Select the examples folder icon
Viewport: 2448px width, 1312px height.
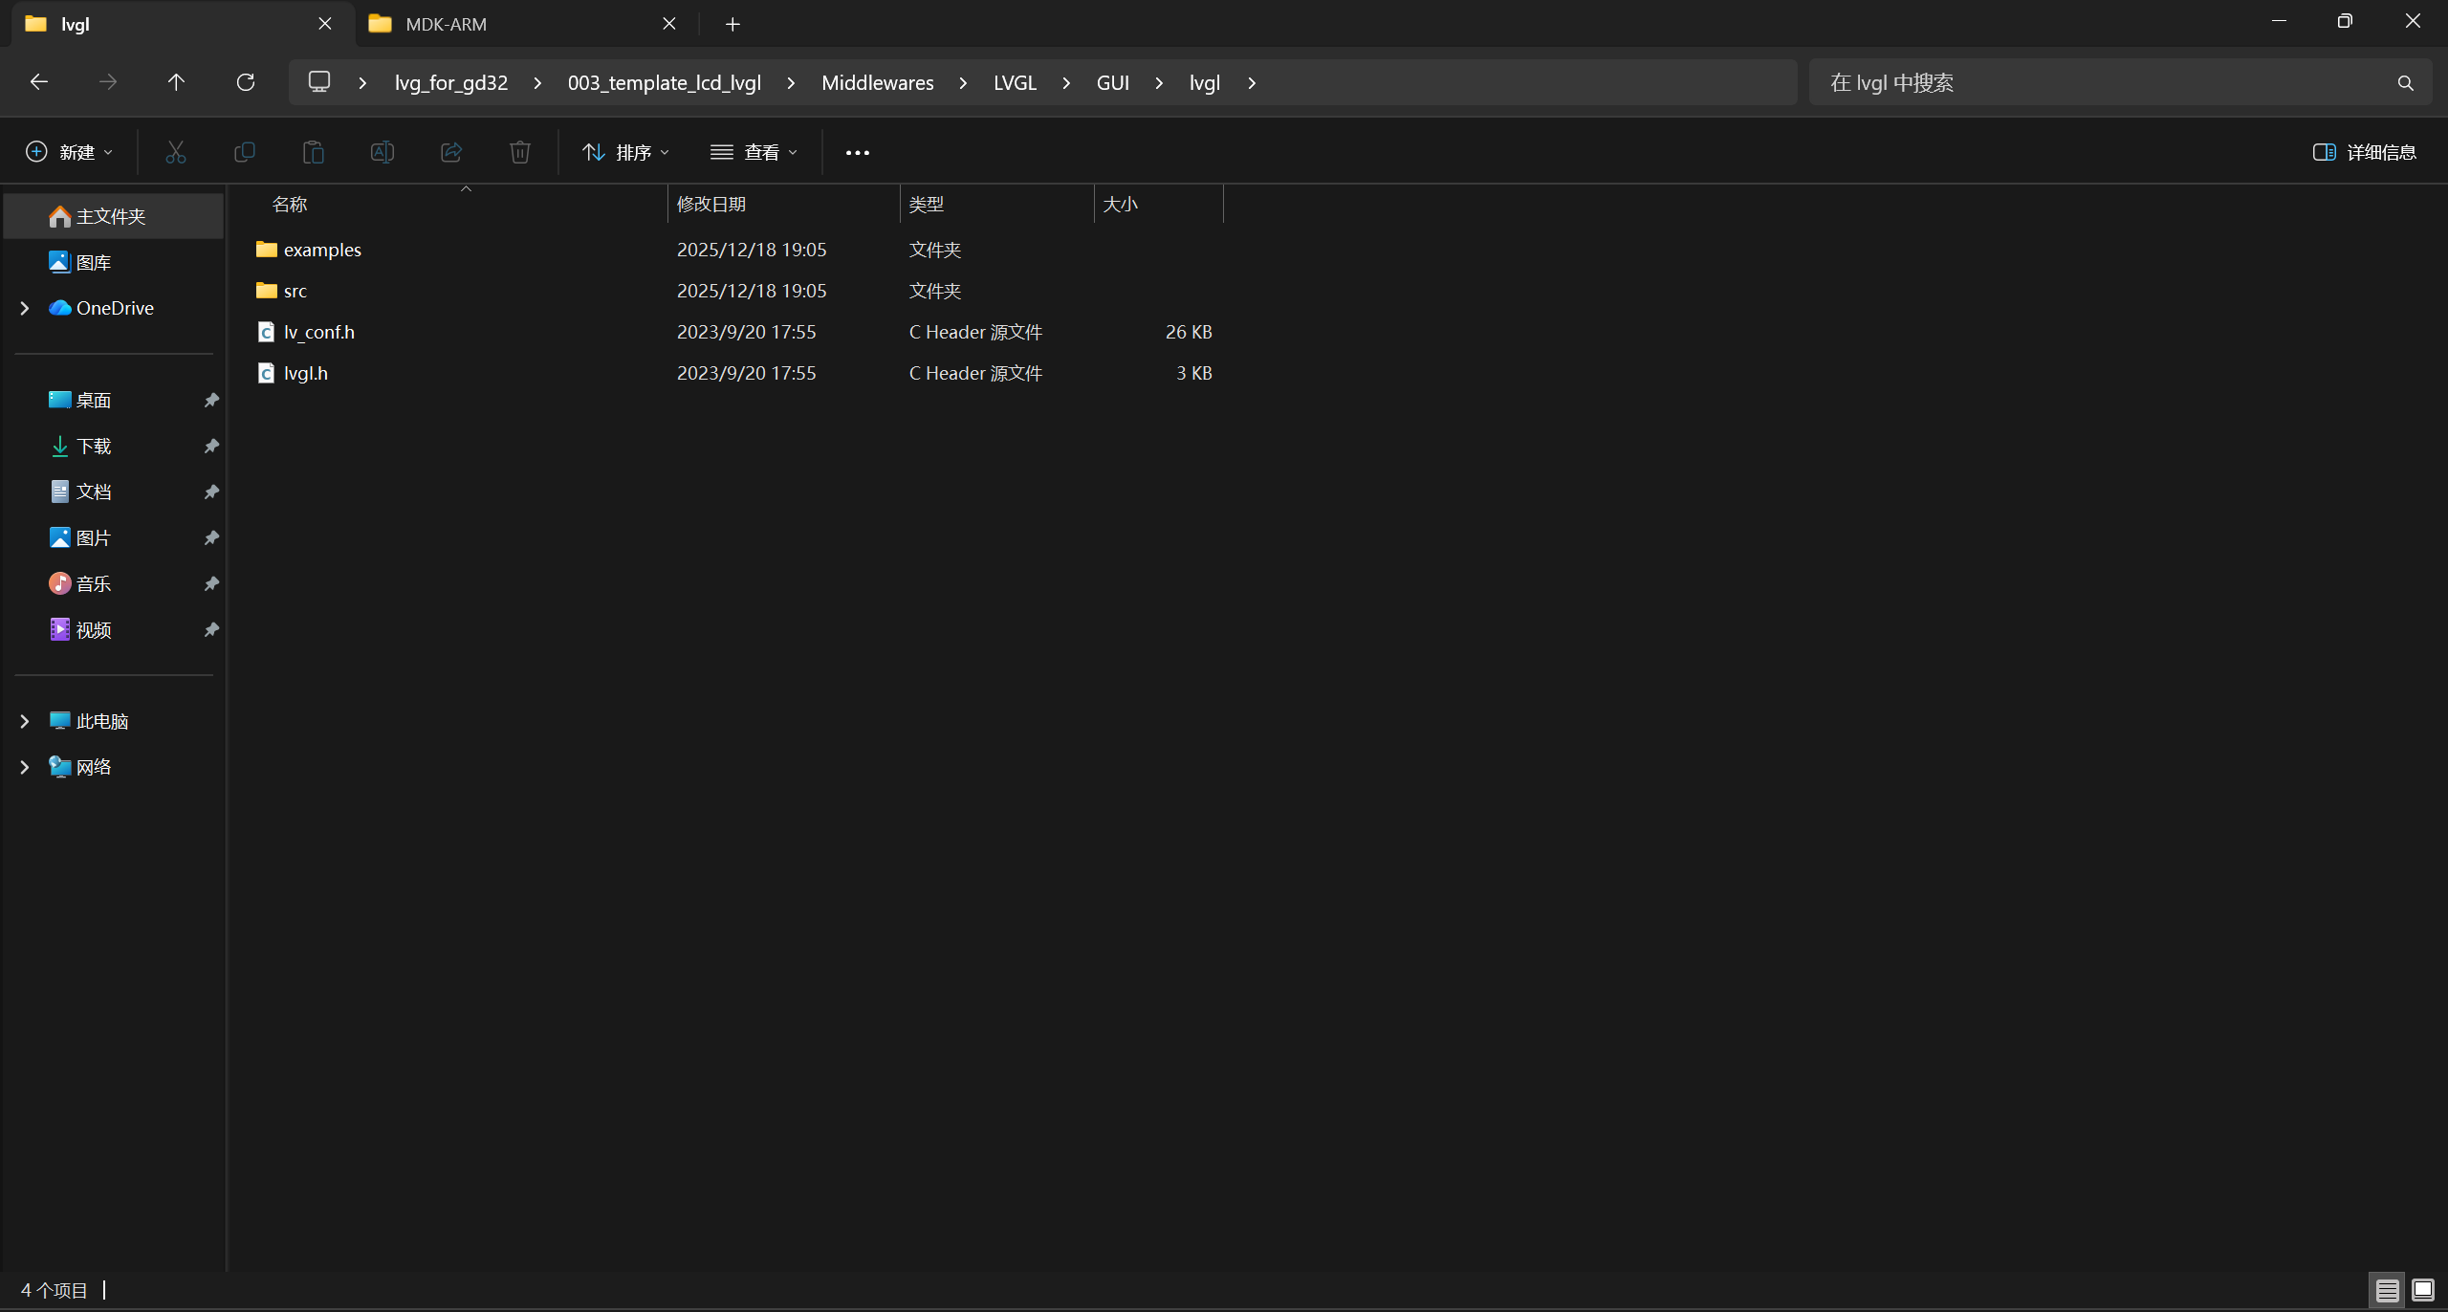267,250
